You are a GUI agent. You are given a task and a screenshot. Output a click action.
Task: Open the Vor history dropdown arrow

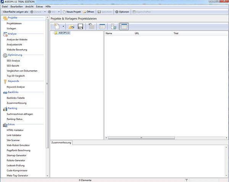(x=59, y=12)
